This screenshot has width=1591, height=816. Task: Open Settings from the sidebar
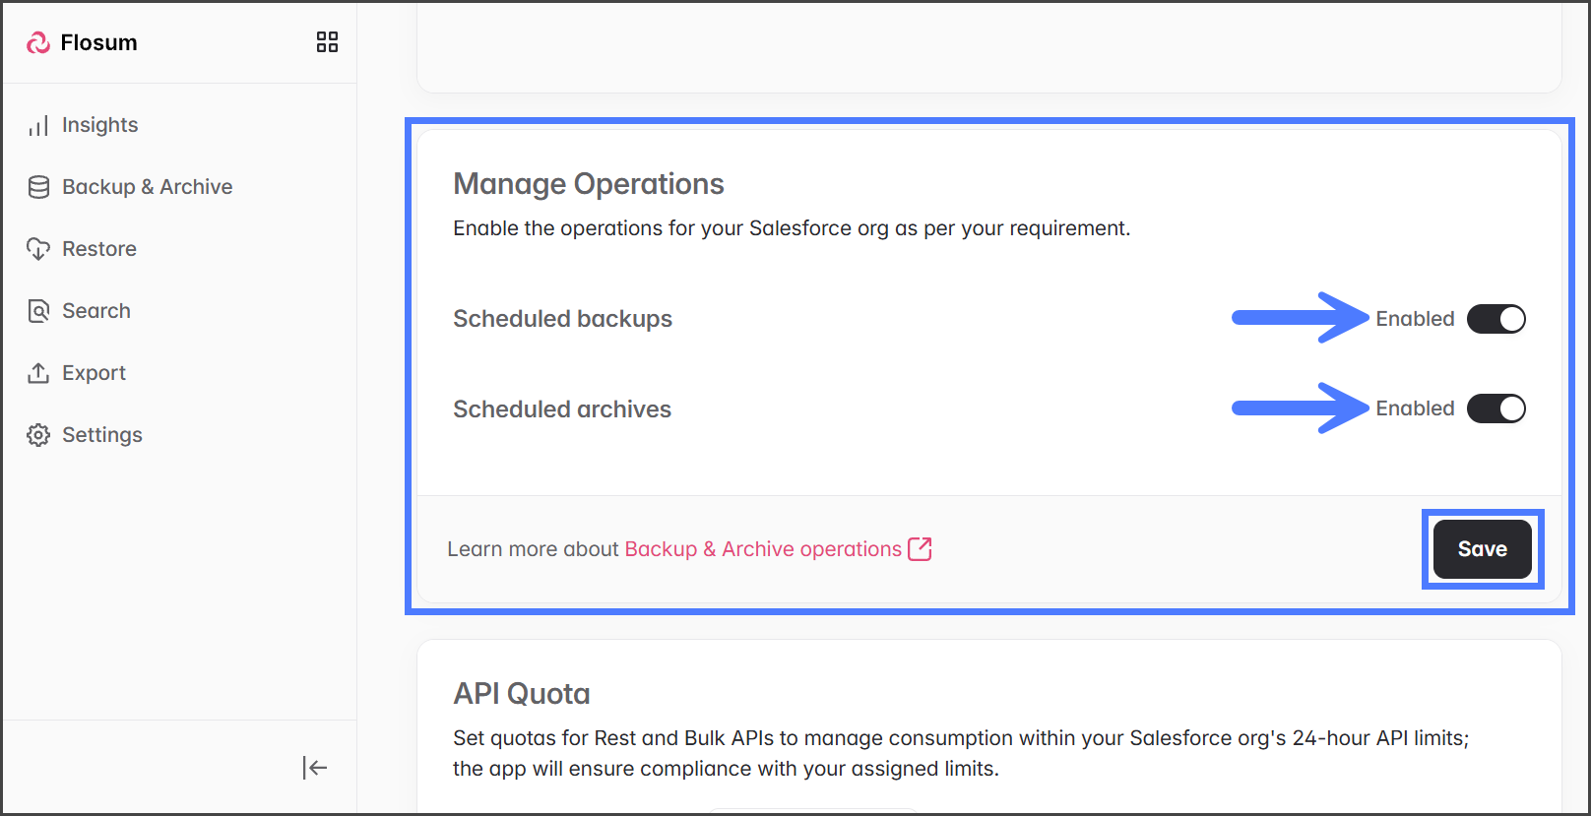(x=101, y=435)
